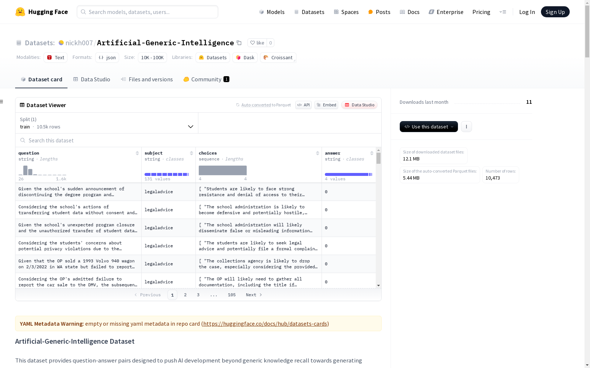The image size is (590, 368).
Task: Open Spaces from the top navigation
Action: (x=346, y=12)
